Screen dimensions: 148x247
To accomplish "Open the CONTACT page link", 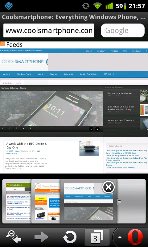I will (101, 51).
